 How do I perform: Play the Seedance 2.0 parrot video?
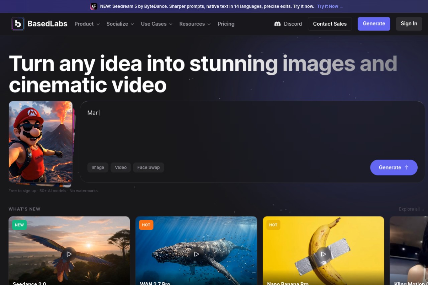[69, 254]
